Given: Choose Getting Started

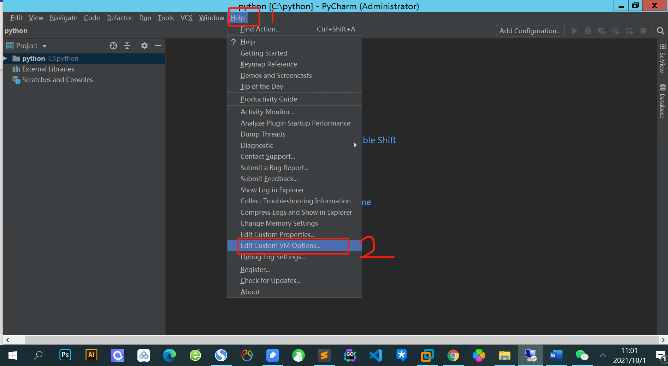Looking at the screenshot, I should (x=295, y=53).
